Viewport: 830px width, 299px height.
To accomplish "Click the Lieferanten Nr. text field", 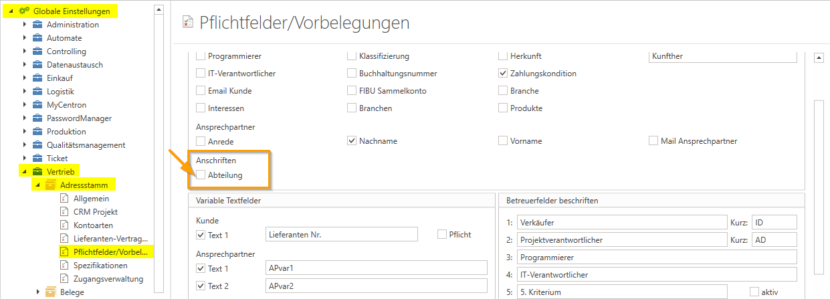I will pyautogui.click(x=341, y=234).
